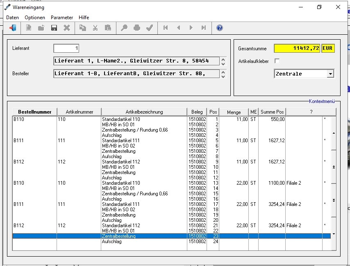Image resolution: width=350 pixels, height=266 pixels.
Task: Click Summe value 3254,24 in Pos 17 row
Action: click(x=277, y=204)
